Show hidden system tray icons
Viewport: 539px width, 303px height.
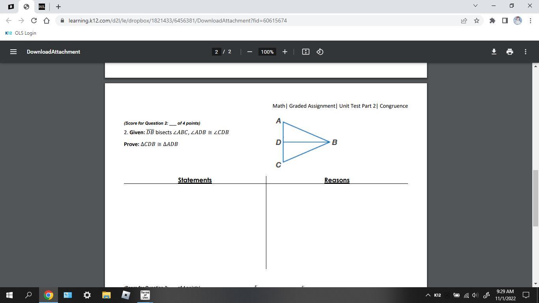coord(428,295)
